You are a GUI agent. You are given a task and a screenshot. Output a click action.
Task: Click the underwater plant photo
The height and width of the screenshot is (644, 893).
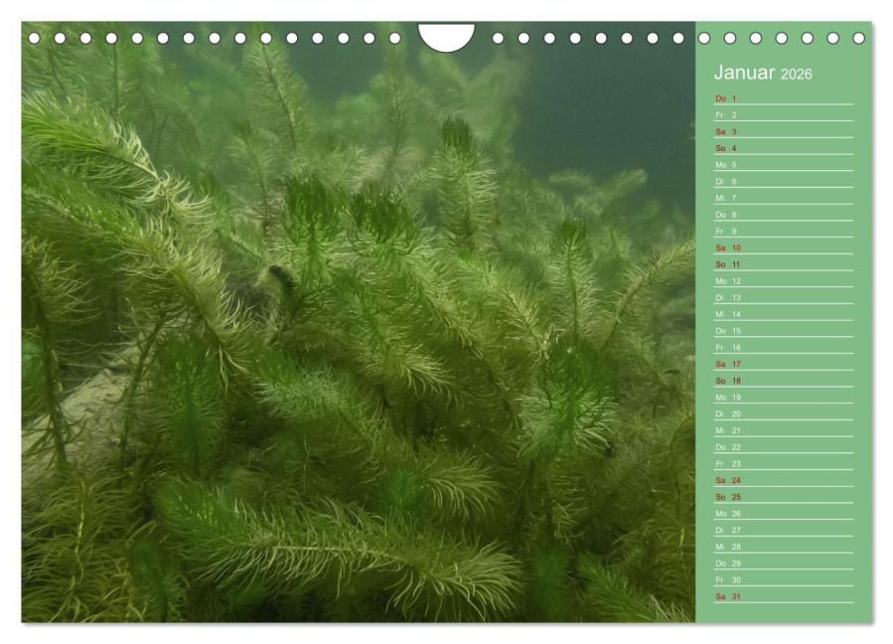click(359, 322)
